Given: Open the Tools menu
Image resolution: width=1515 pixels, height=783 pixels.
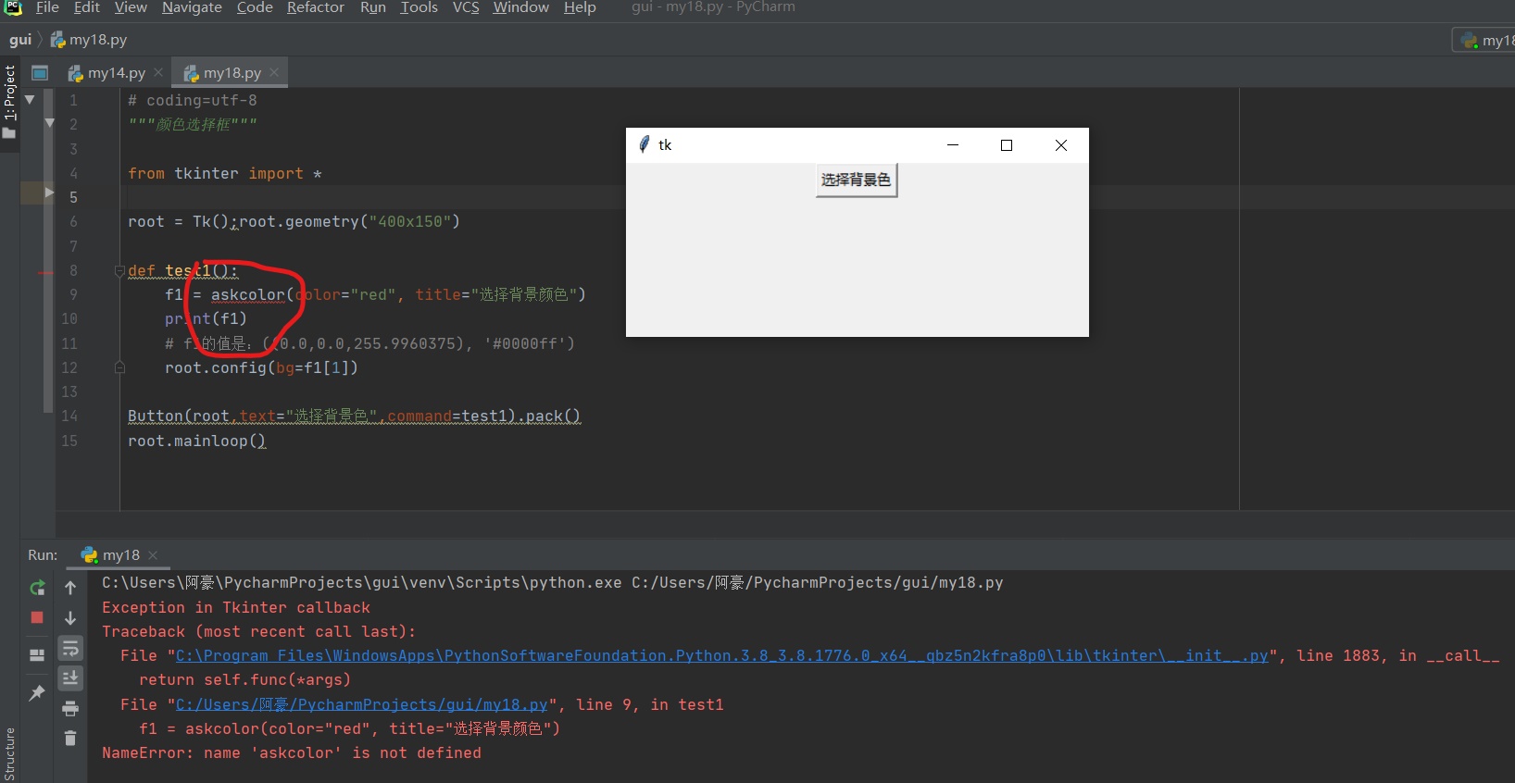Looking at the screenshot, I should pyautogui.click(x=419, y=7).
